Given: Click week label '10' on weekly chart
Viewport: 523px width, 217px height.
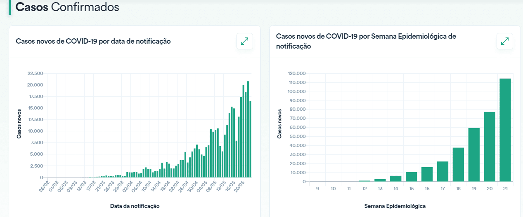Looking at the screenshot, I should pyautogui.click(x=333, y=189).
